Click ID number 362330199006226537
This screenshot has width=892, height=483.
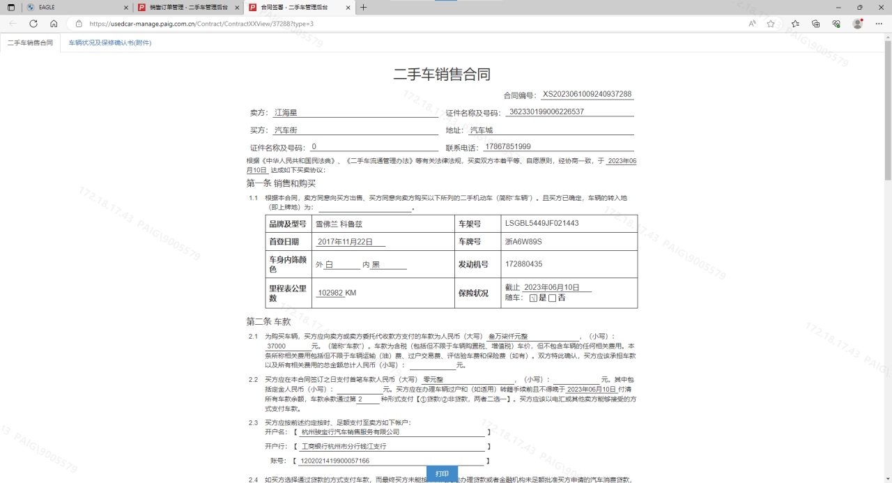coord(546,112)
